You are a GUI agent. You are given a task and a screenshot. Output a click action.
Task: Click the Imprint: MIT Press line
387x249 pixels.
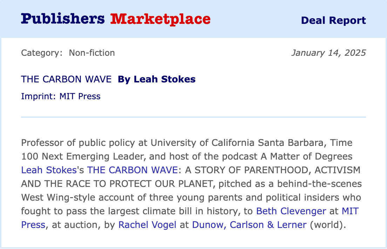[61, 96]
